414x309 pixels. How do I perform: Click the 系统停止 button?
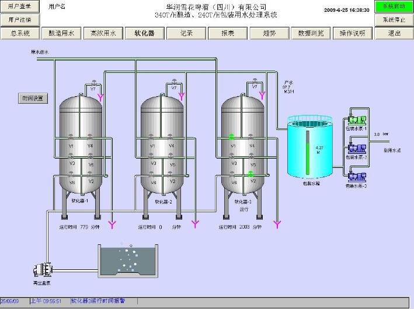(x=394, y=20)
